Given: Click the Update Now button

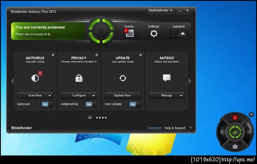Looking at the screenshot, I should click(123, 95).
